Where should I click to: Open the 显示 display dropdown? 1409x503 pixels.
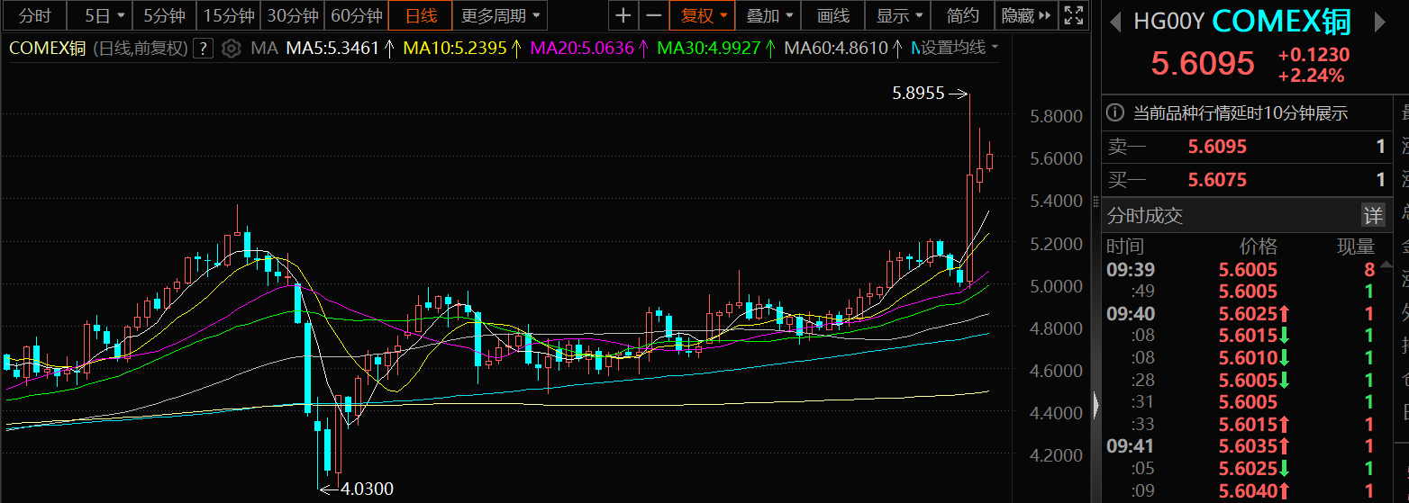point(898,15)
